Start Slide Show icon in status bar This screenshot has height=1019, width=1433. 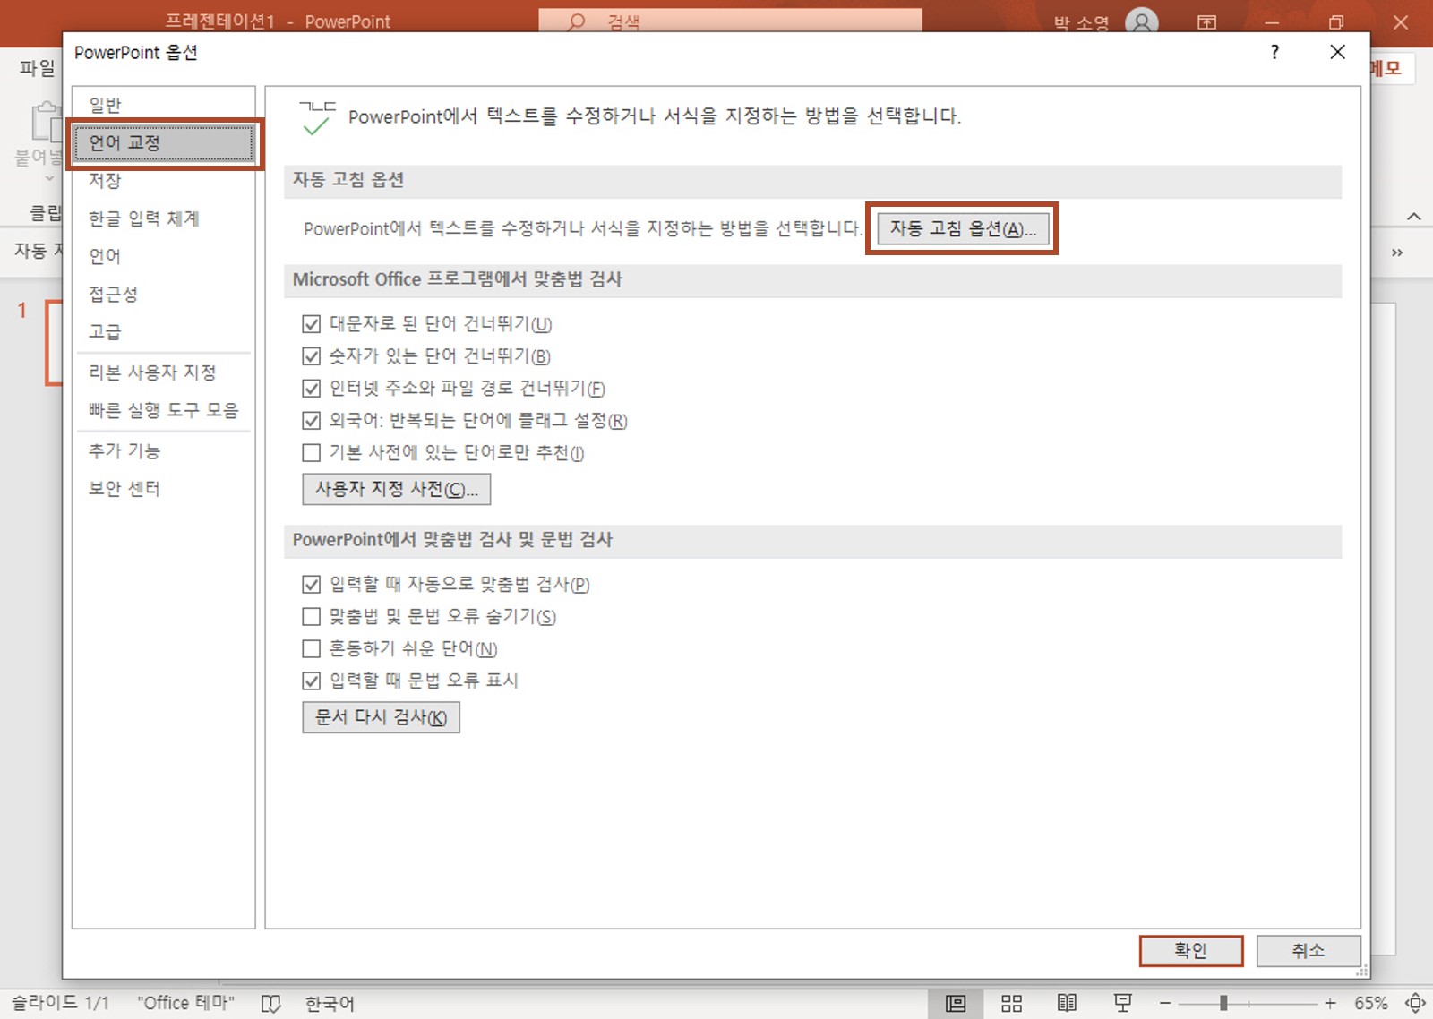click(x=1122, y=1004)
